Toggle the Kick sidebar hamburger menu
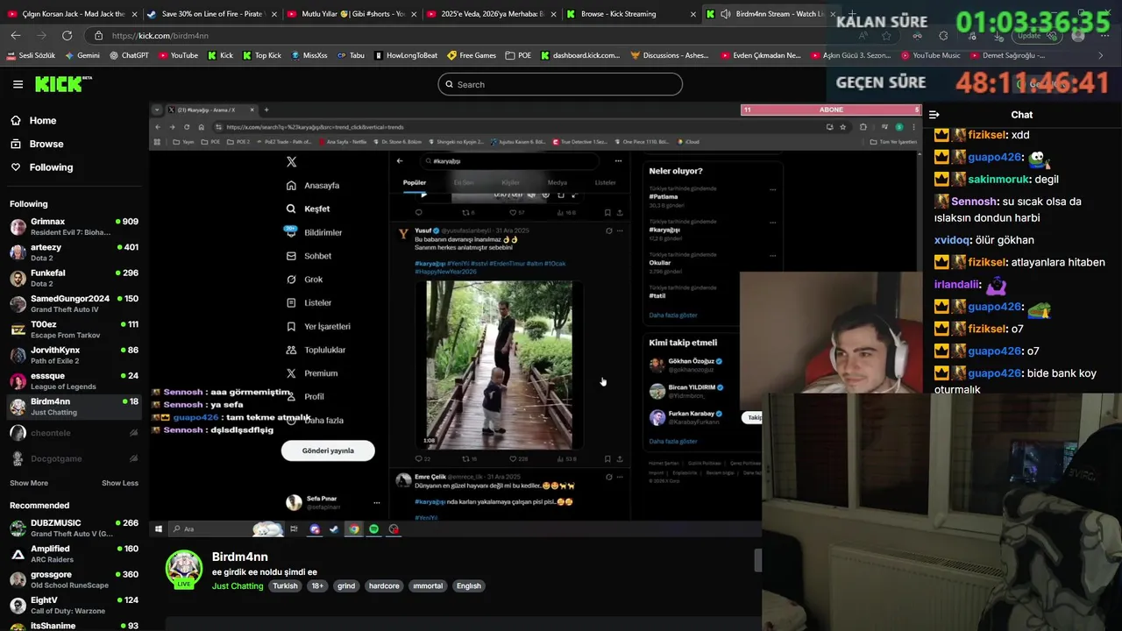Screen dimensions: 1122x631 click(x=18, y=84)
